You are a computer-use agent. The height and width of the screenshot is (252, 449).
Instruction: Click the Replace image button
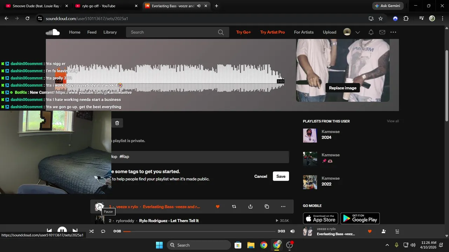pos(343,88)
